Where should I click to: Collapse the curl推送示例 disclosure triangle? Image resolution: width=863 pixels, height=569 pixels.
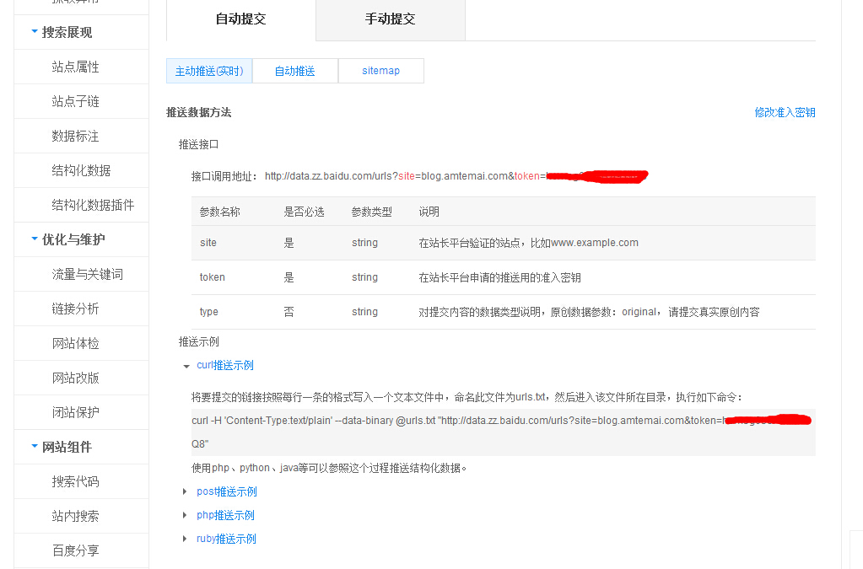186,366
